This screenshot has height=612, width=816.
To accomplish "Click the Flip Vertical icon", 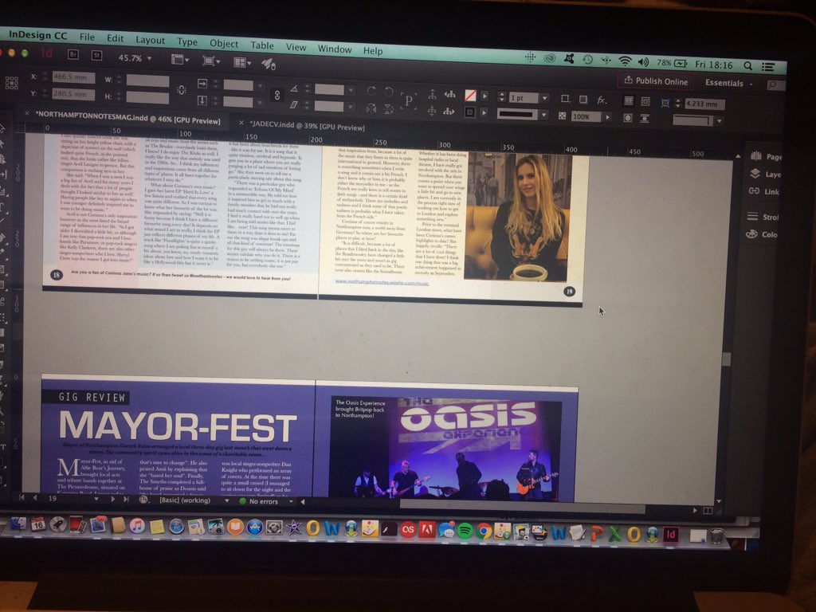I will pos(388,108).
